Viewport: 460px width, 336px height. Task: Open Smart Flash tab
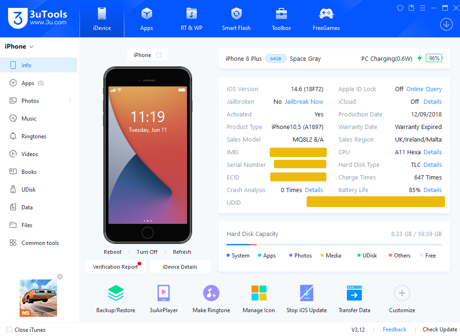pyautogui.click(x=236, y=19)
